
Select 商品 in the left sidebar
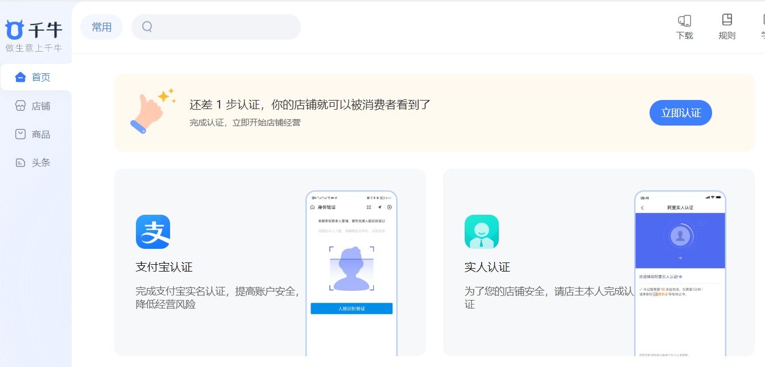[35, 135]
